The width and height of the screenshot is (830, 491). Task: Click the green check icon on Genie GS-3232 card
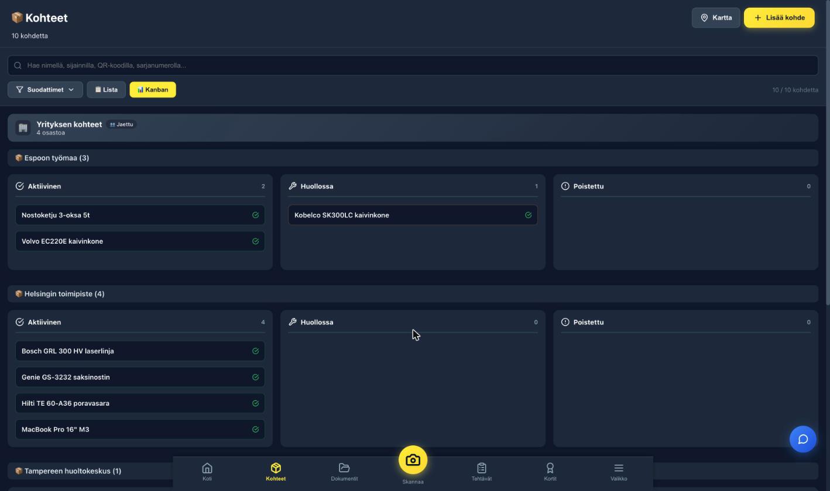255,378
